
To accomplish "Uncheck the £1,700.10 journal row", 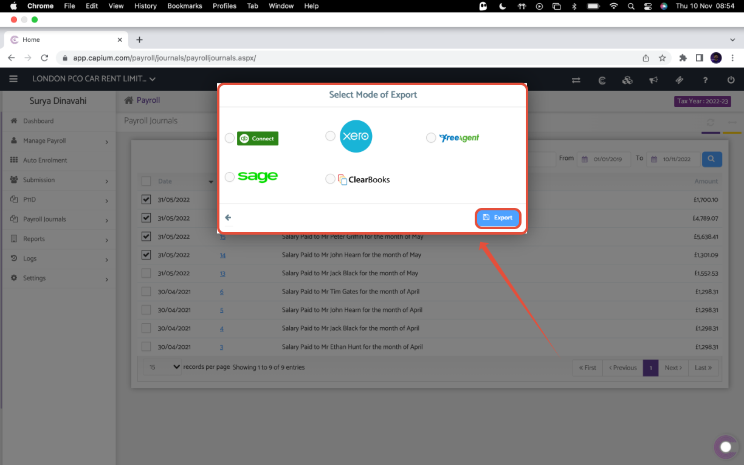I will pos(146,199).
